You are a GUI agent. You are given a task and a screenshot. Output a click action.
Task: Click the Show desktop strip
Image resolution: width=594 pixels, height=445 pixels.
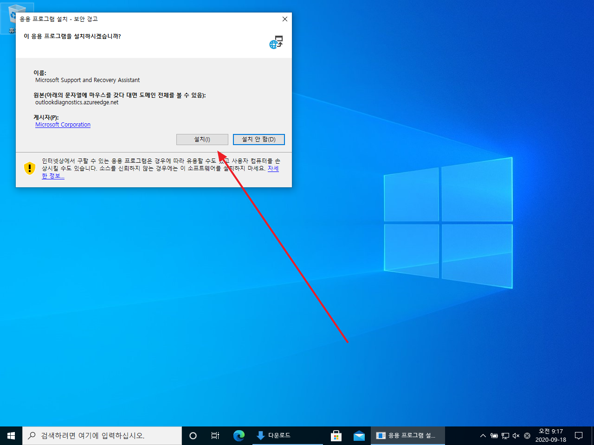coord(592,436)
